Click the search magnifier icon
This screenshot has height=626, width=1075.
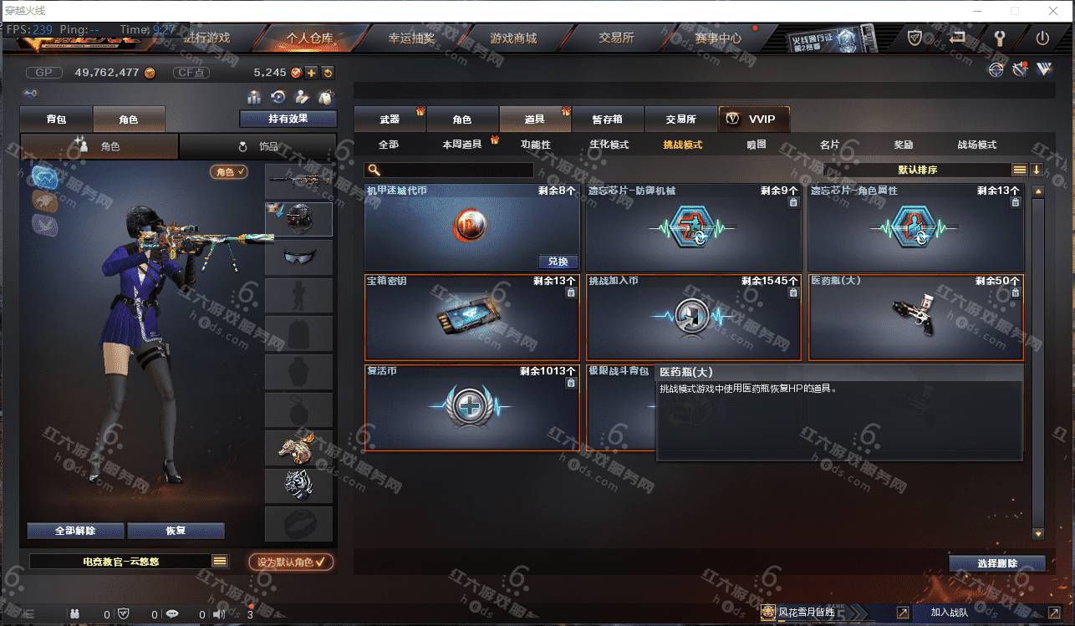point(375,170)
